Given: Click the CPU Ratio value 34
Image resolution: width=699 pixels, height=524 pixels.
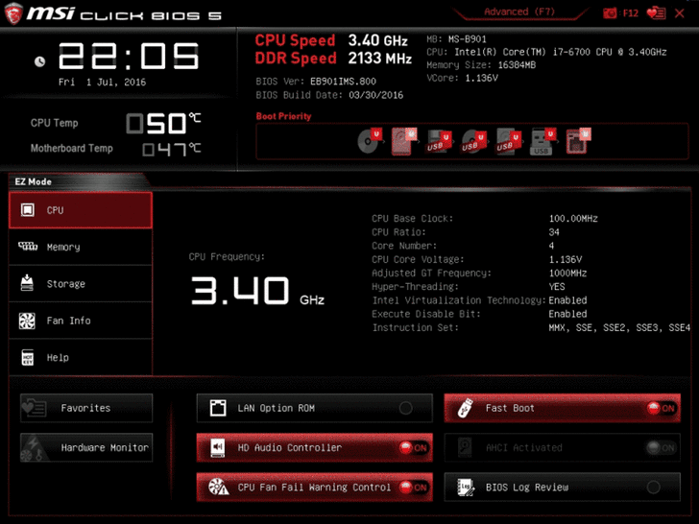Looking at the screenshot, I should click(554, 232).
